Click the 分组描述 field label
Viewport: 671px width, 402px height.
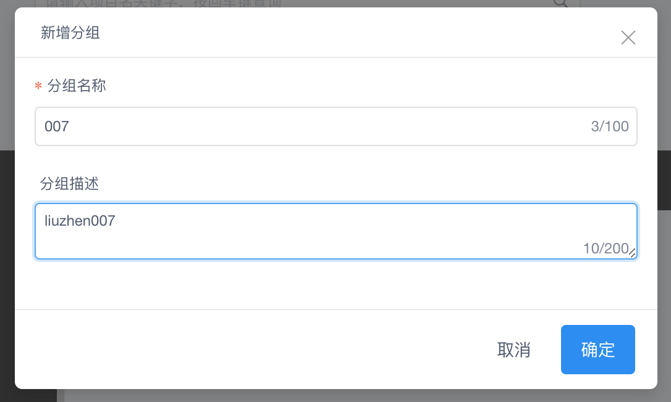(69, 184)
